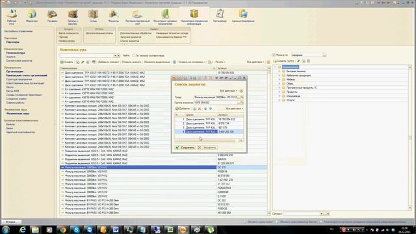This screenshot has height=234, width=416.
Task: Click scroll right arrow in dialog table
Action: click(x=241, y=140)
